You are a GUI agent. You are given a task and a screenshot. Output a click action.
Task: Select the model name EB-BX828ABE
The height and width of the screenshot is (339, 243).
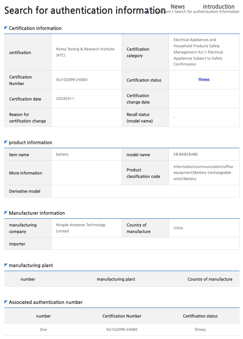[185, 154]
